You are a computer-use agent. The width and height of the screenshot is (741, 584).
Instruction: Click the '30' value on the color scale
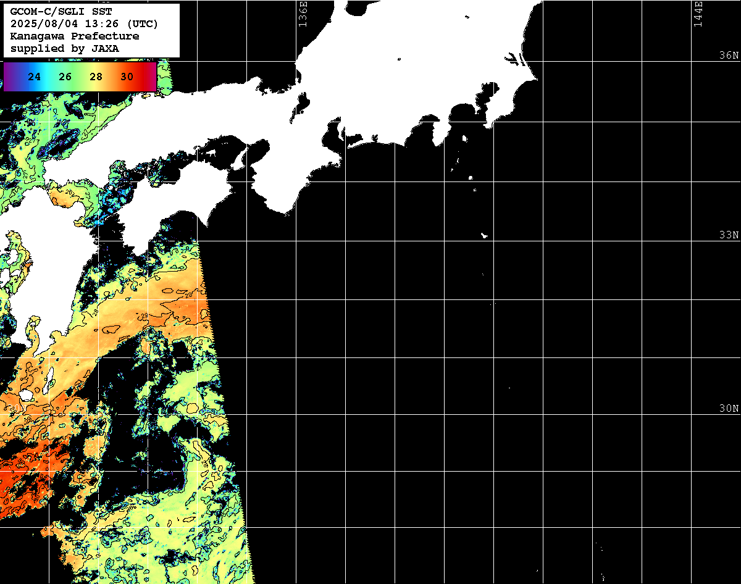(127, 77)
